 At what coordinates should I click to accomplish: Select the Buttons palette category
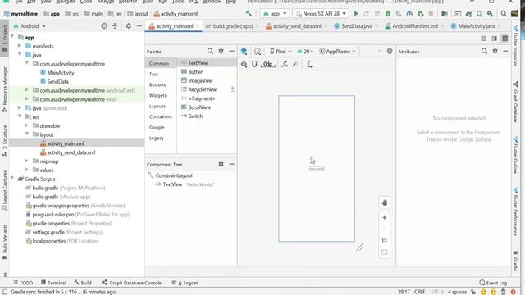click(x=157, y=84)
